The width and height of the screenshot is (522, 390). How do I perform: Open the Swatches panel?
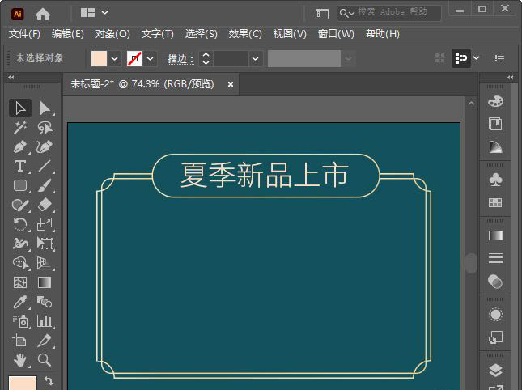(x=495, y=202)
